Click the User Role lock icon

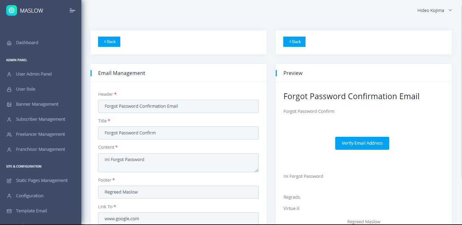9,90
